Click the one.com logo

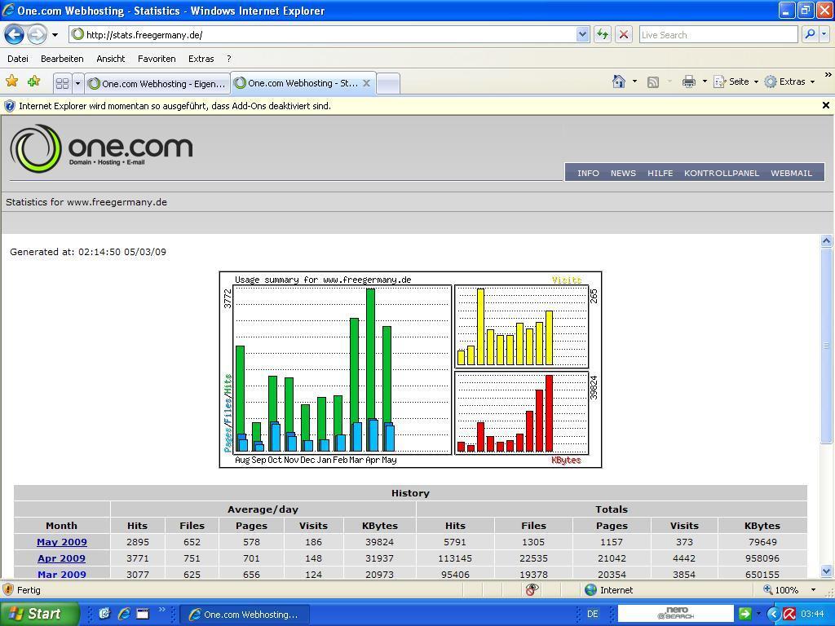pyautogui.click(x=101, y=148)
